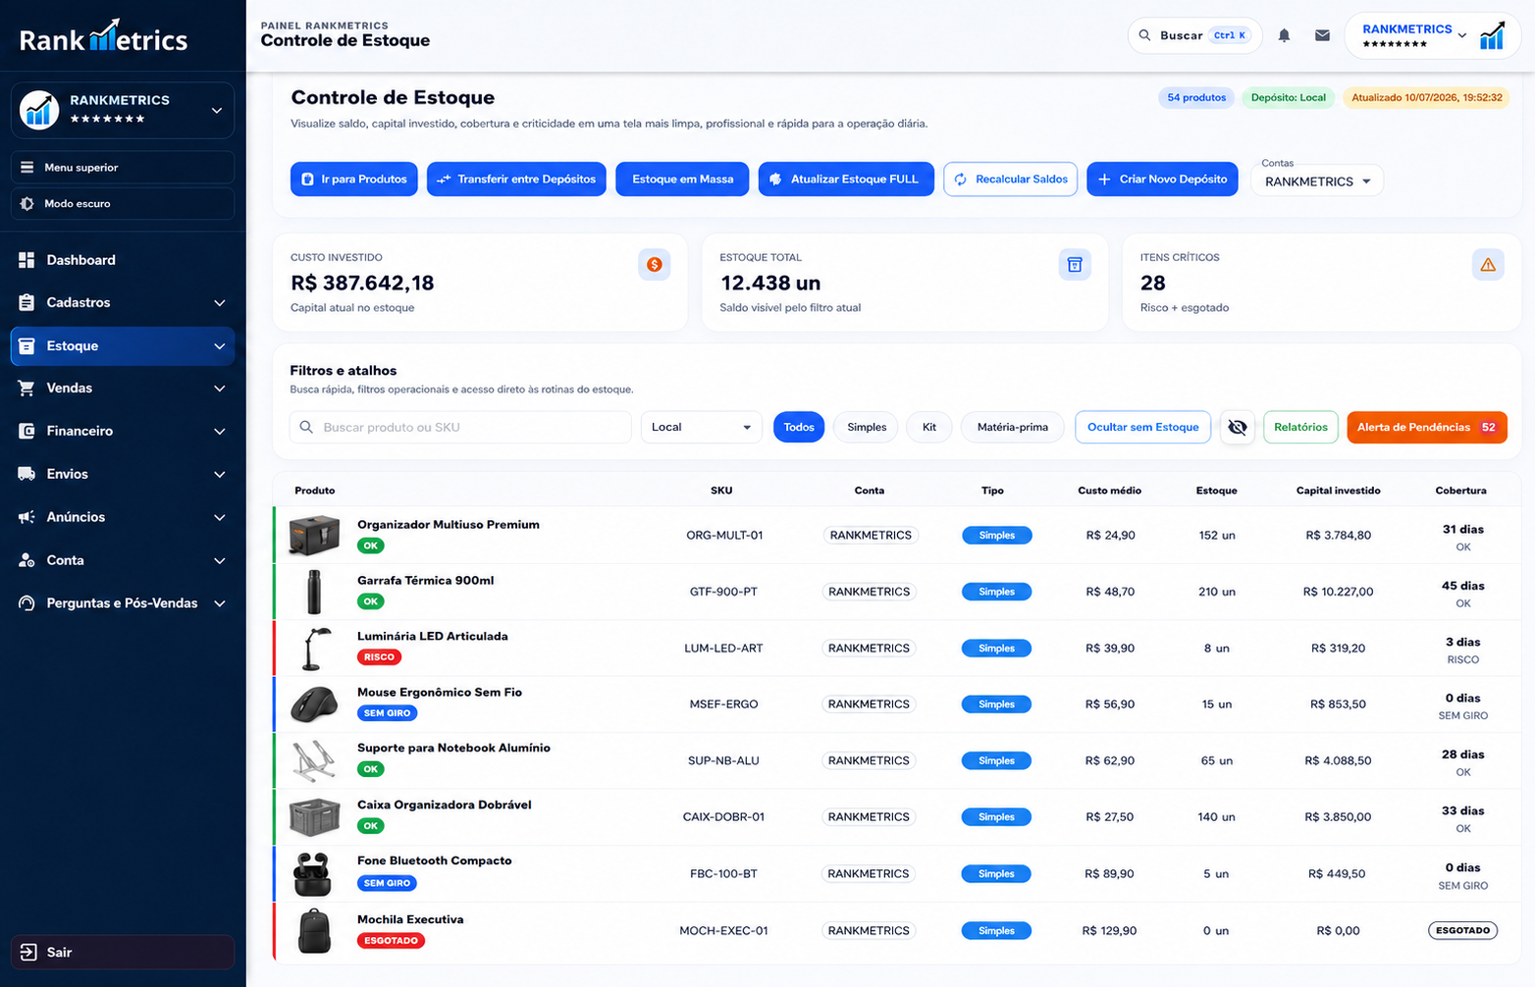Click the RankMetrics logo in sidebar
This screenshot has width=1535, height=987.
click(x=103, y=36)
